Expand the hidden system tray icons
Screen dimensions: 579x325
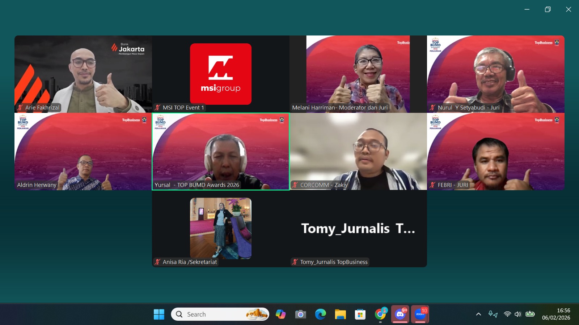tap(478, 314)
